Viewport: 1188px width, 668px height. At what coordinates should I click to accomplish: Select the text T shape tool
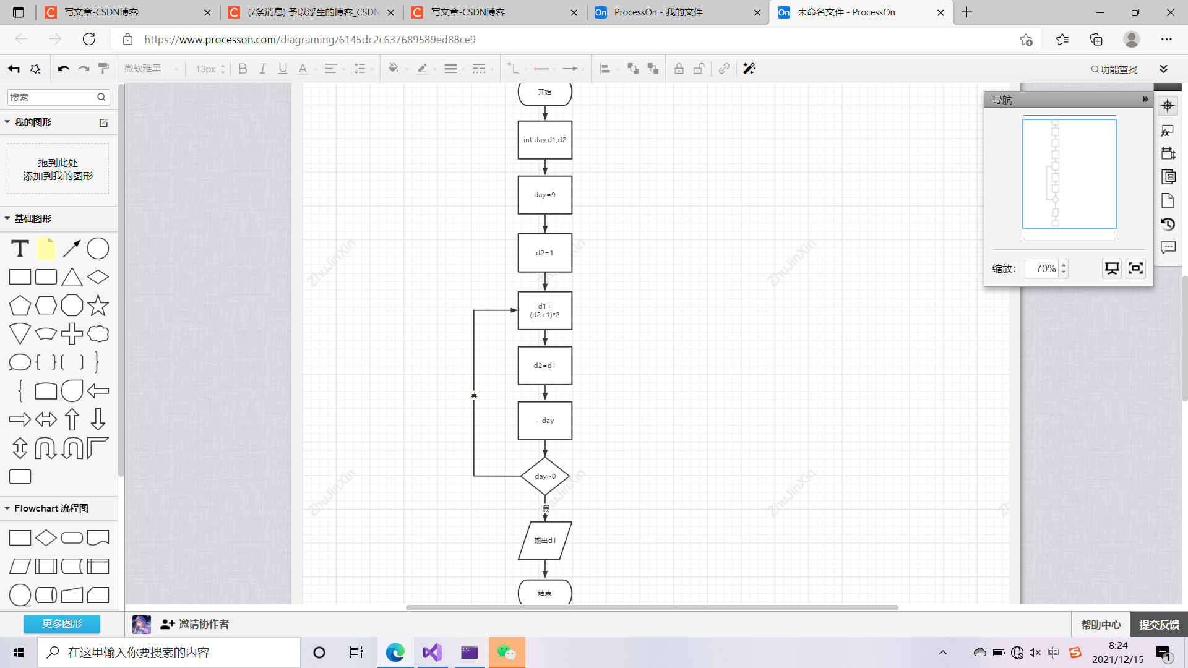pos(20,249)
